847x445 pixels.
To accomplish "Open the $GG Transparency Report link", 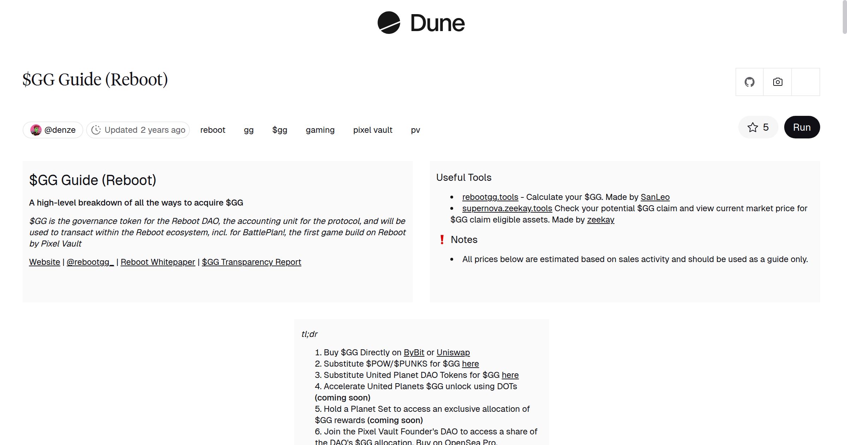I will [251, 262].
